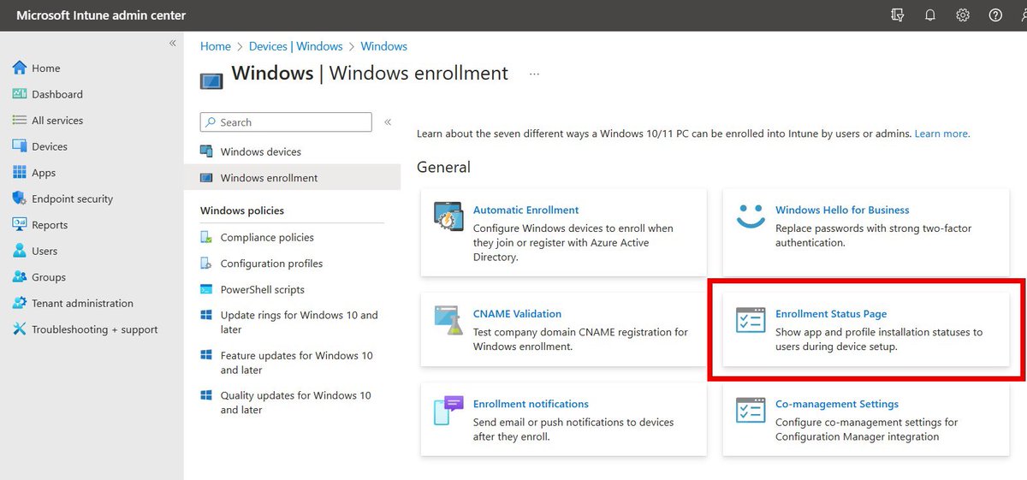Image resolution: width=1027 pixels, height=480 pixels.
Task: Open the Co-management Settings link
Action: pos(837,404)
